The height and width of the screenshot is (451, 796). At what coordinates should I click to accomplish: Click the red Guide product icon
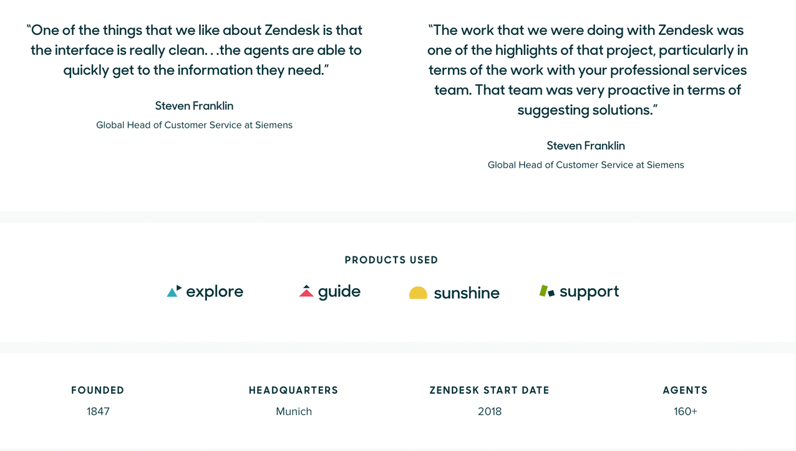point(306,291)
